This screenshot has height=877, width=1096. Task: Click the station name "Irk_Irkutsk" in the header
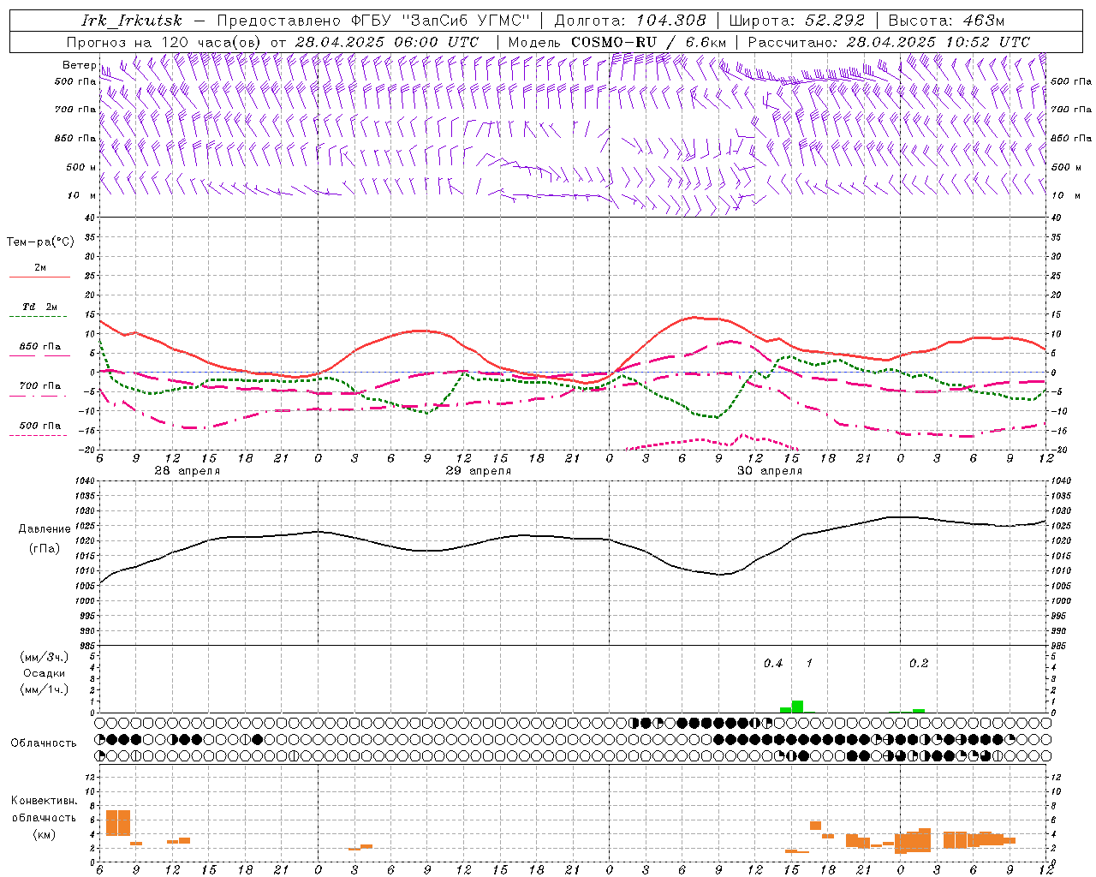tap(131, 21)
